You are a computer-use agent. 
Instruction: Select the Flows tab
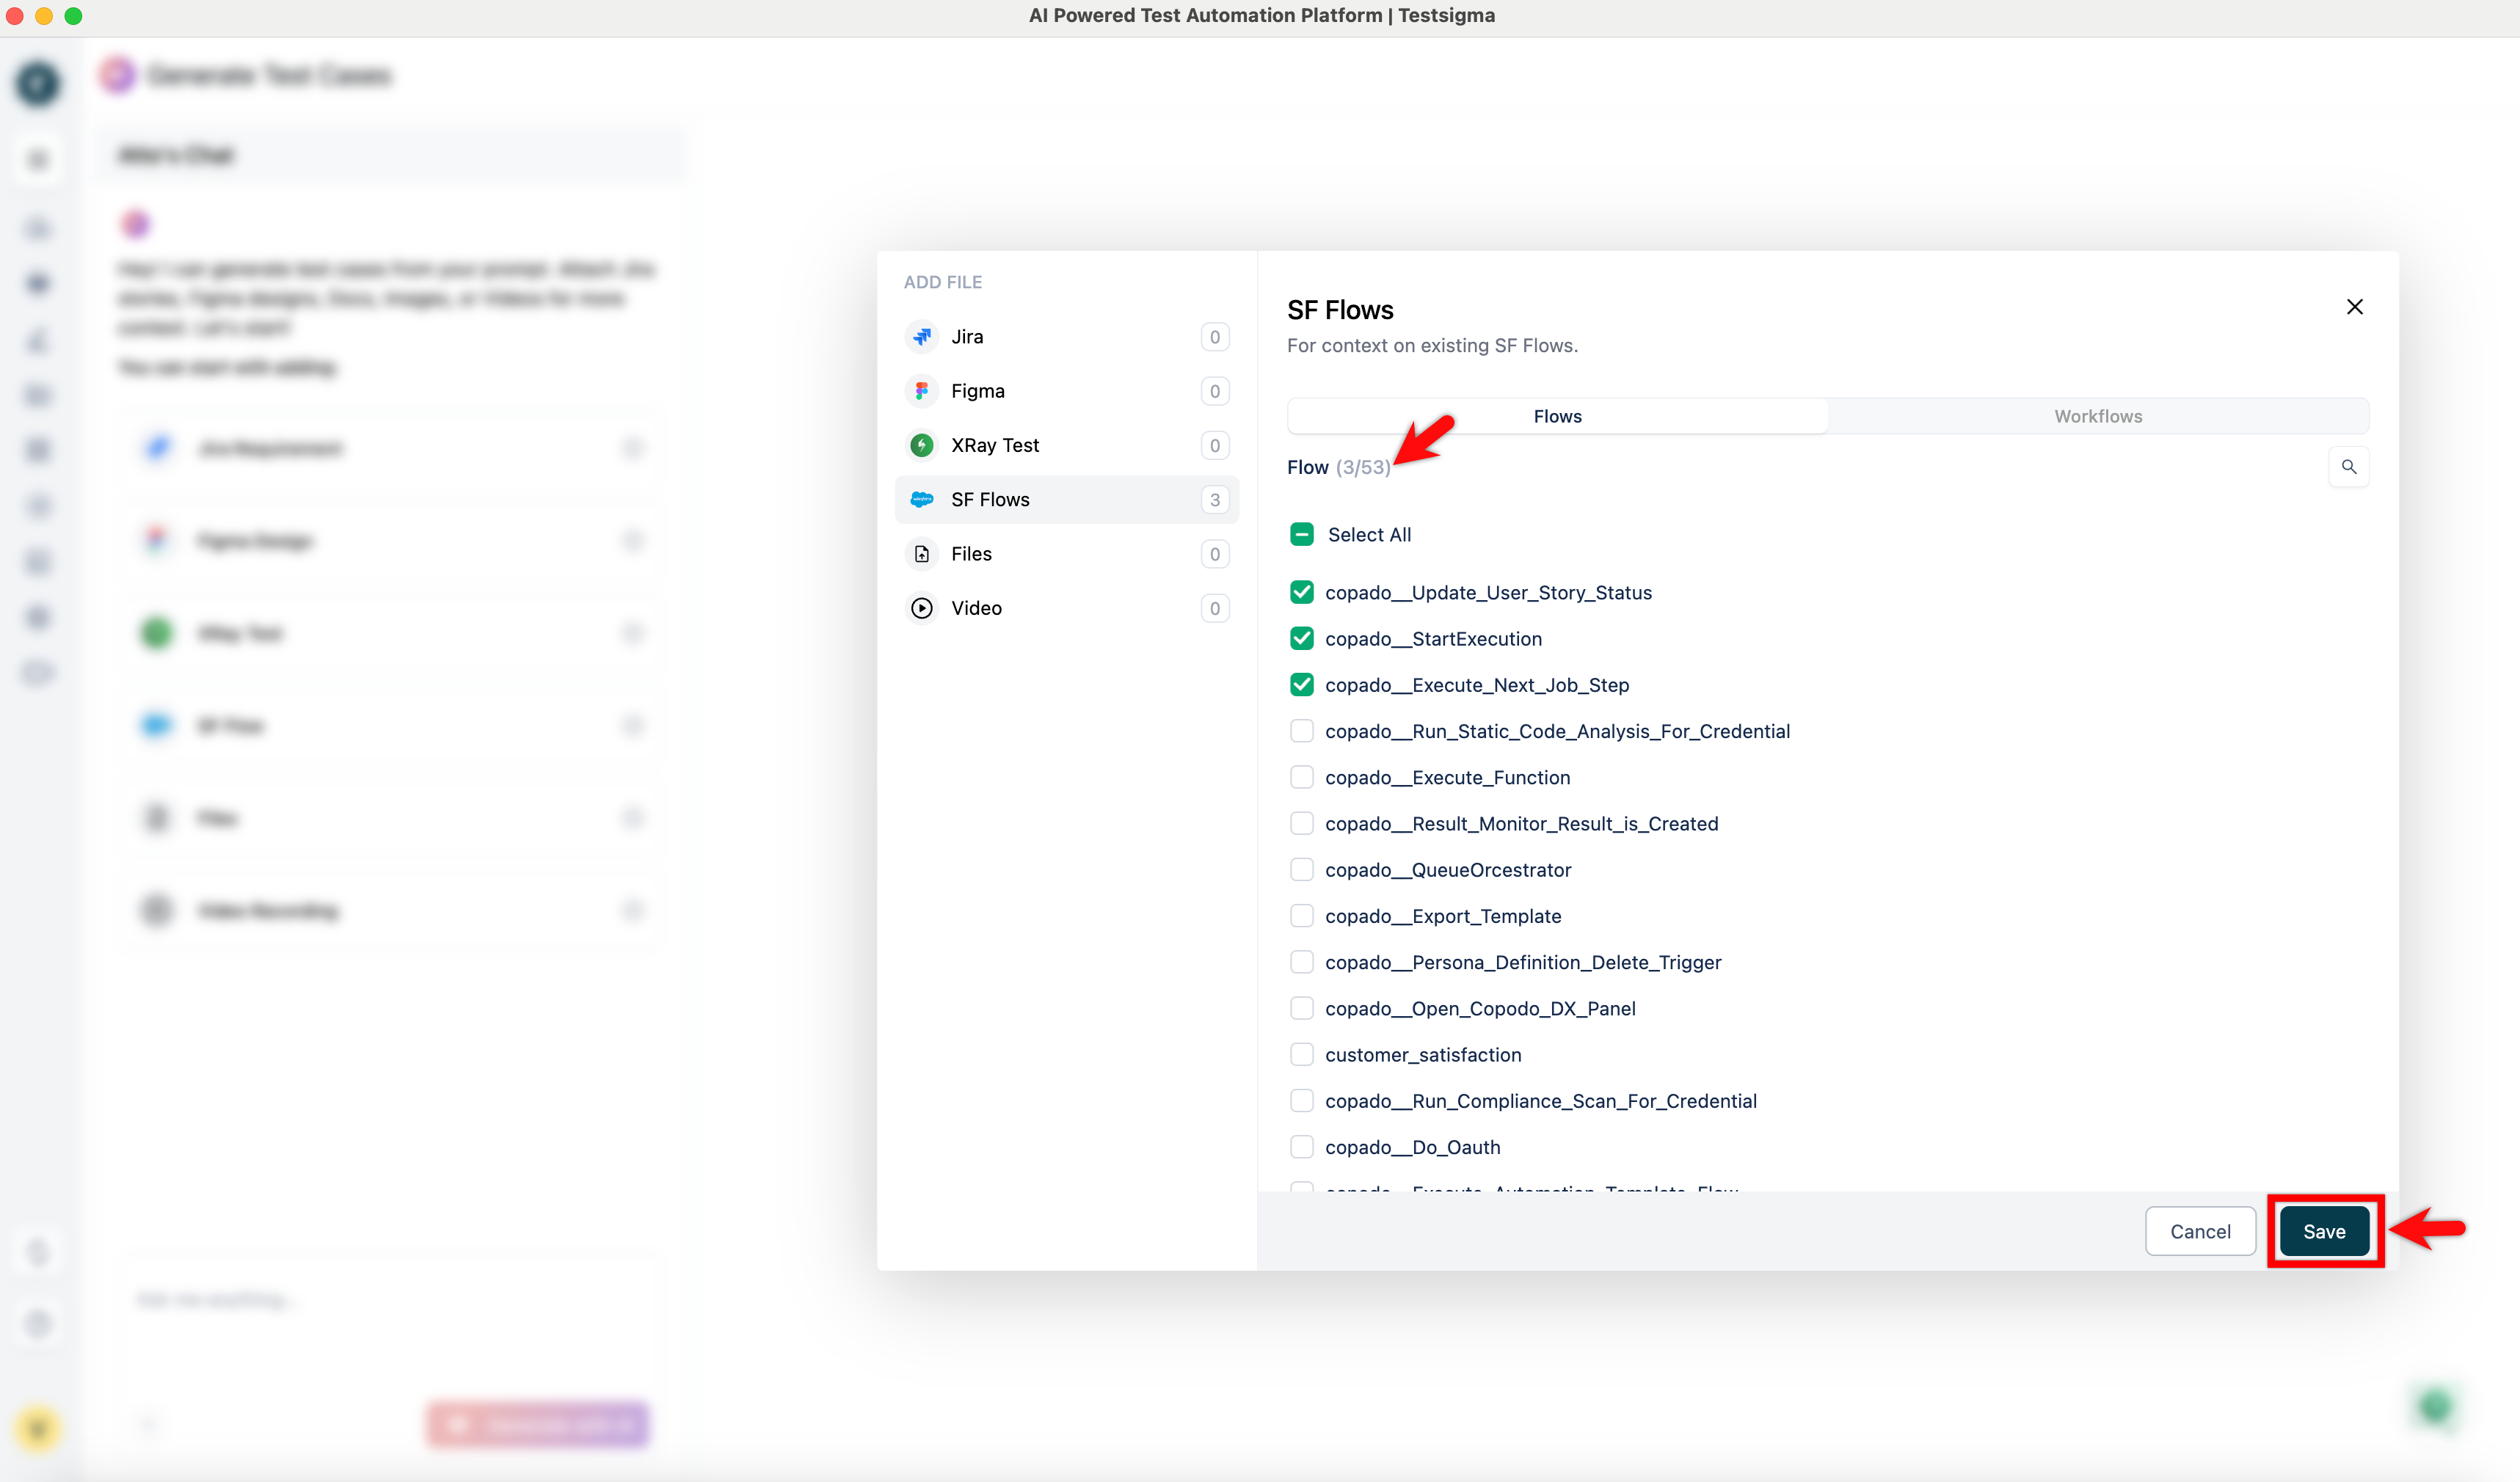pos(1557,416)
